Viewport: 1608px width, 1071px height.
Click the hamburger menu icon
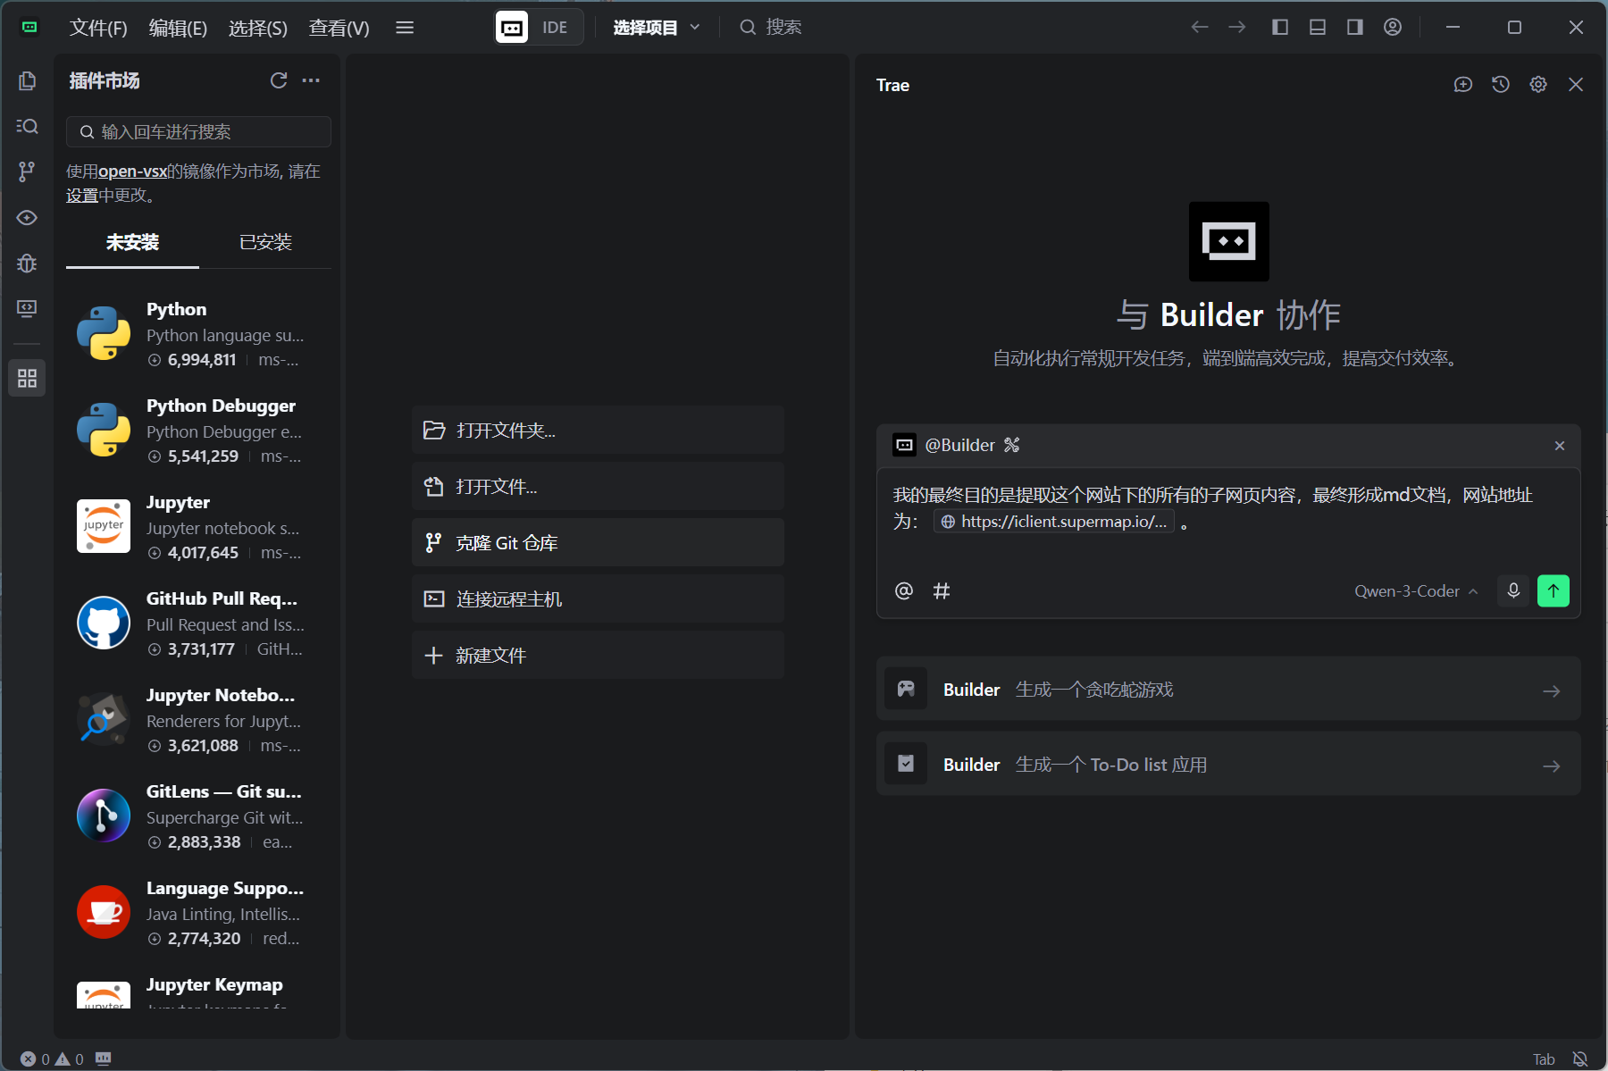405,28
